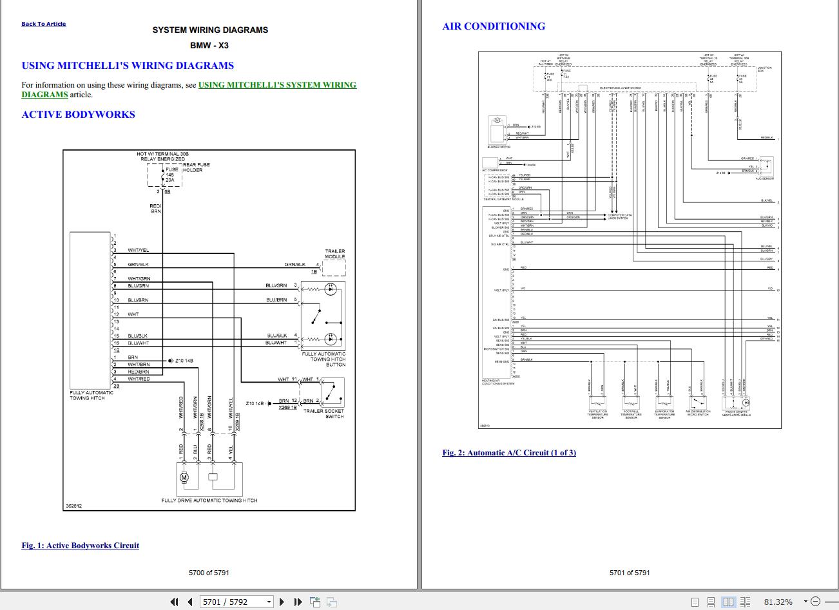Click the TRAILER SOCKET SWITCH label
This screenshot has height=610, width=839.
click(324, 414)
